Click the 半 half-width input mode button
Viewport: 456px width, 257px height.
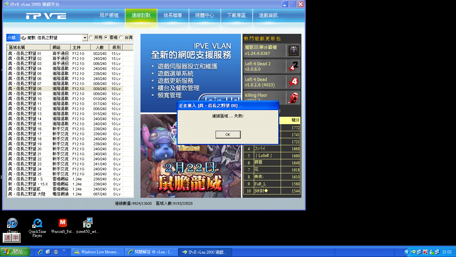pos(15,238)
